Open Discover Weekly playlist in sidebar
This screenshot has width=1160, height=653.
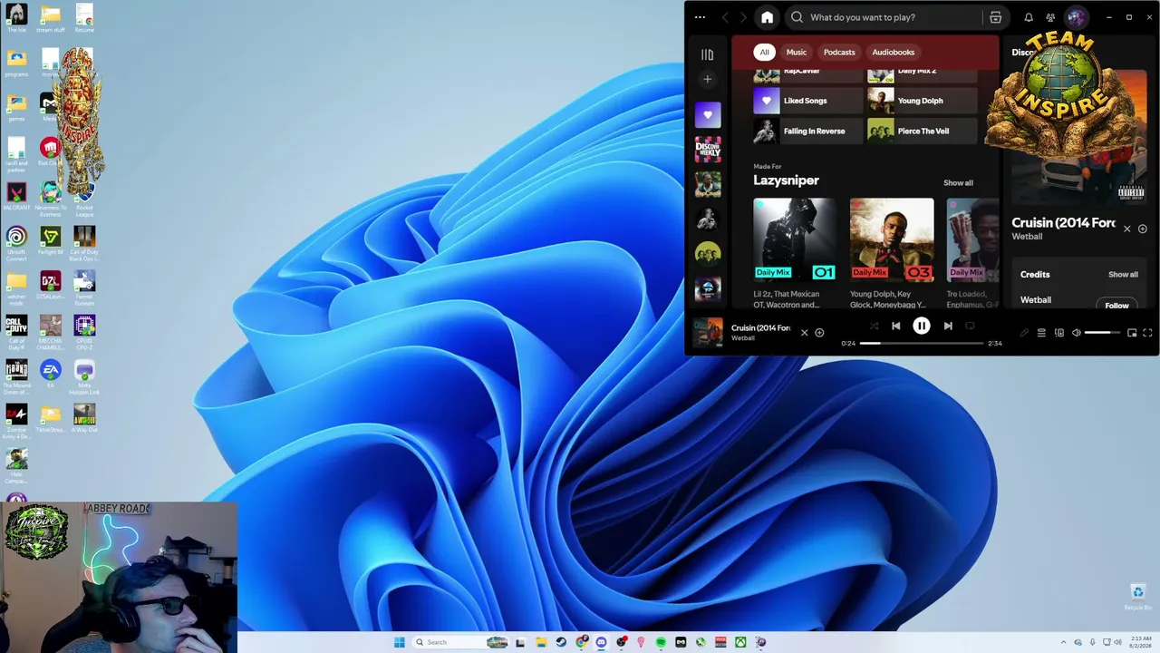pos(708,149)
